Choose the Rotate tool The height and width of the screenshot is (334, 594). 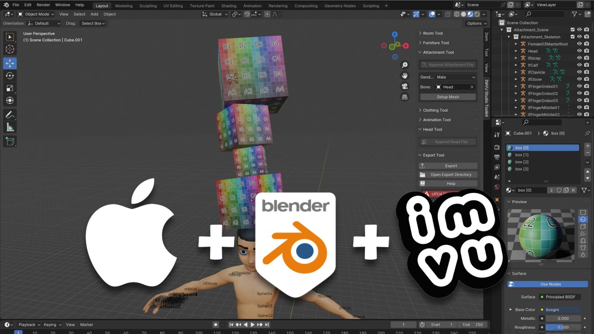tap(10, 76)
